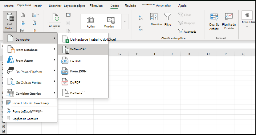Open the Get Dados button
Screen dimensions: 256x135
[10, 21]
